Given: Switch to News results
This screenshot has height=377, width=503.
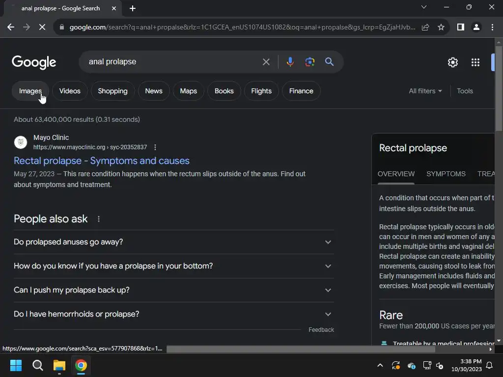Looking at the screenshot, I should pyautogui.click(x=154, y=91).
